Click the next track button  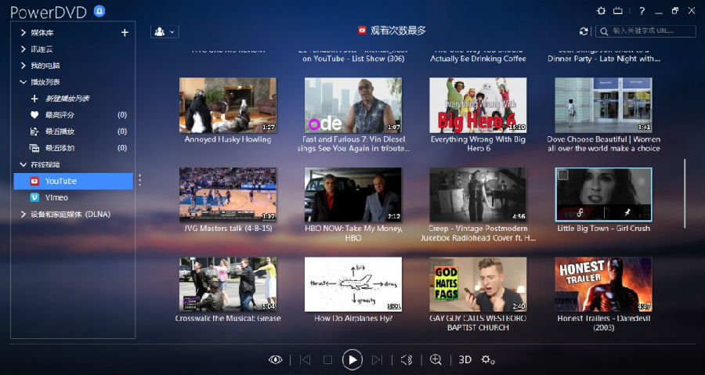pyautogui.click(x=377, y=359)
